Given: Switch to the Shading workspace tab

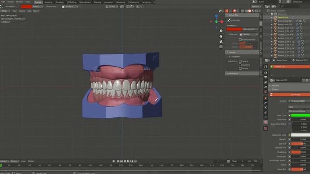Looking at the screenshot, I should click(97, 2).
